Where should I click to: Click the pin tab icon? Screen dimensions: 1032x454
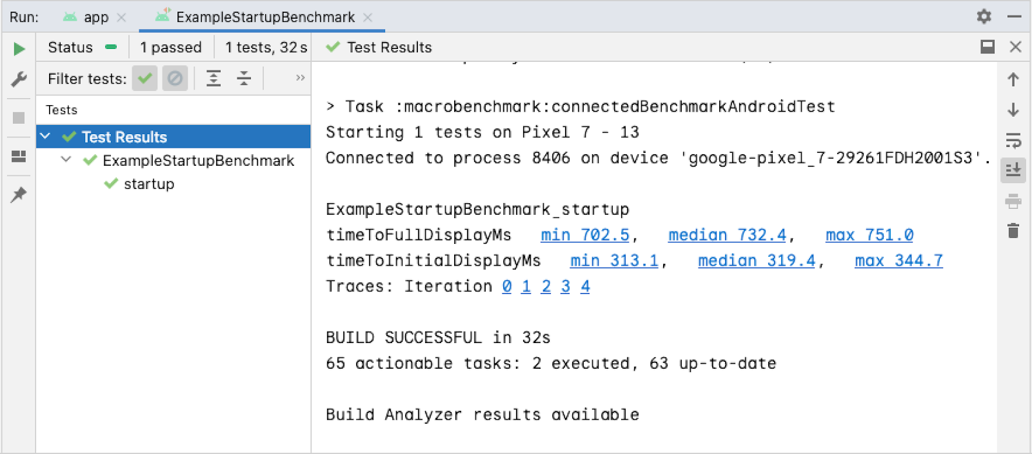[x=19, y=194]
